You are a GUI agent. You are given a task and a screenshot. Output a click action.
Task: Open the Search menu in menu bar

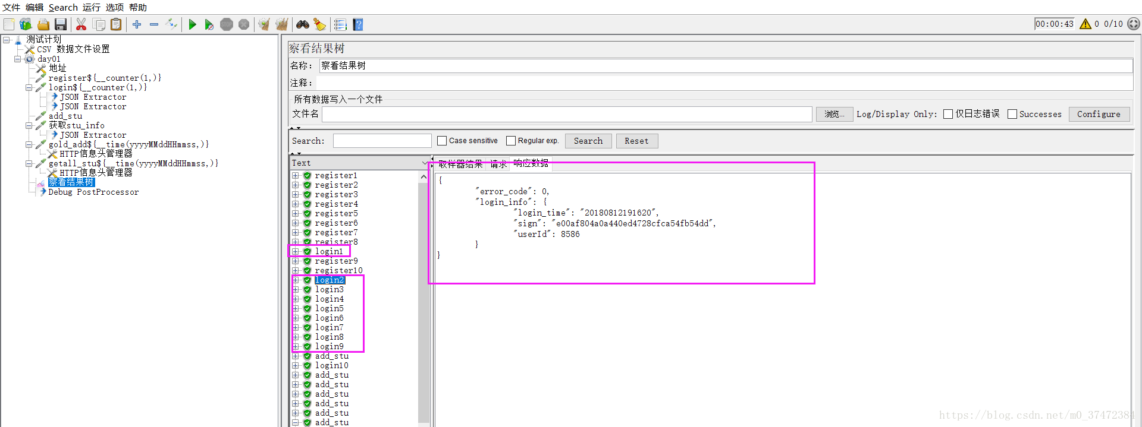point(63,7)
